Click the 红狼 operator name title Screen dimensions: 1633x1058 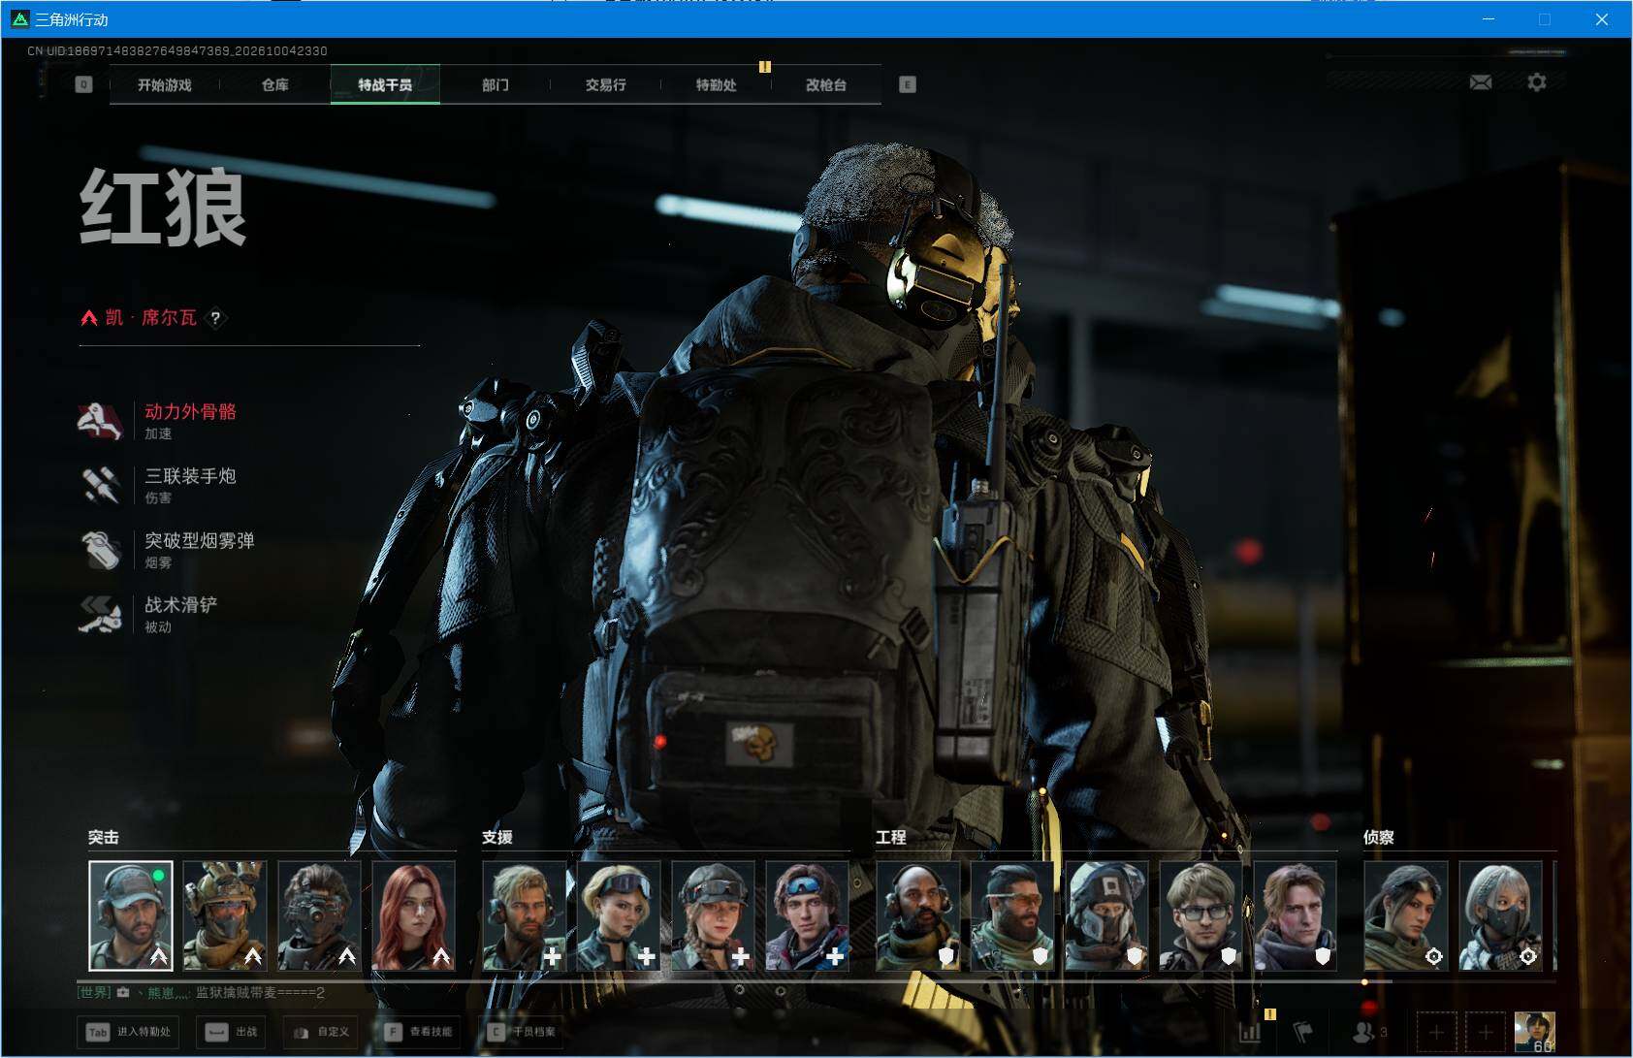163,208
